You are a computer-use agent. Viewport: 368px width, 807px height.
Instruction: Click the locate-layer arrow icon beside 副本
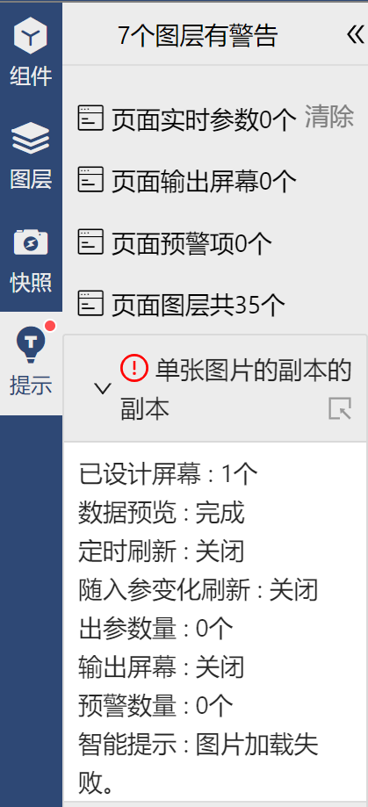pos(340,408)
